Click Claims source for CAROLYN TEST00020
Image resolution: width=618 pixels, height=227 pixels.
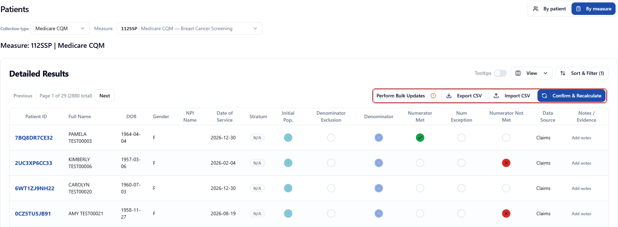543,188
